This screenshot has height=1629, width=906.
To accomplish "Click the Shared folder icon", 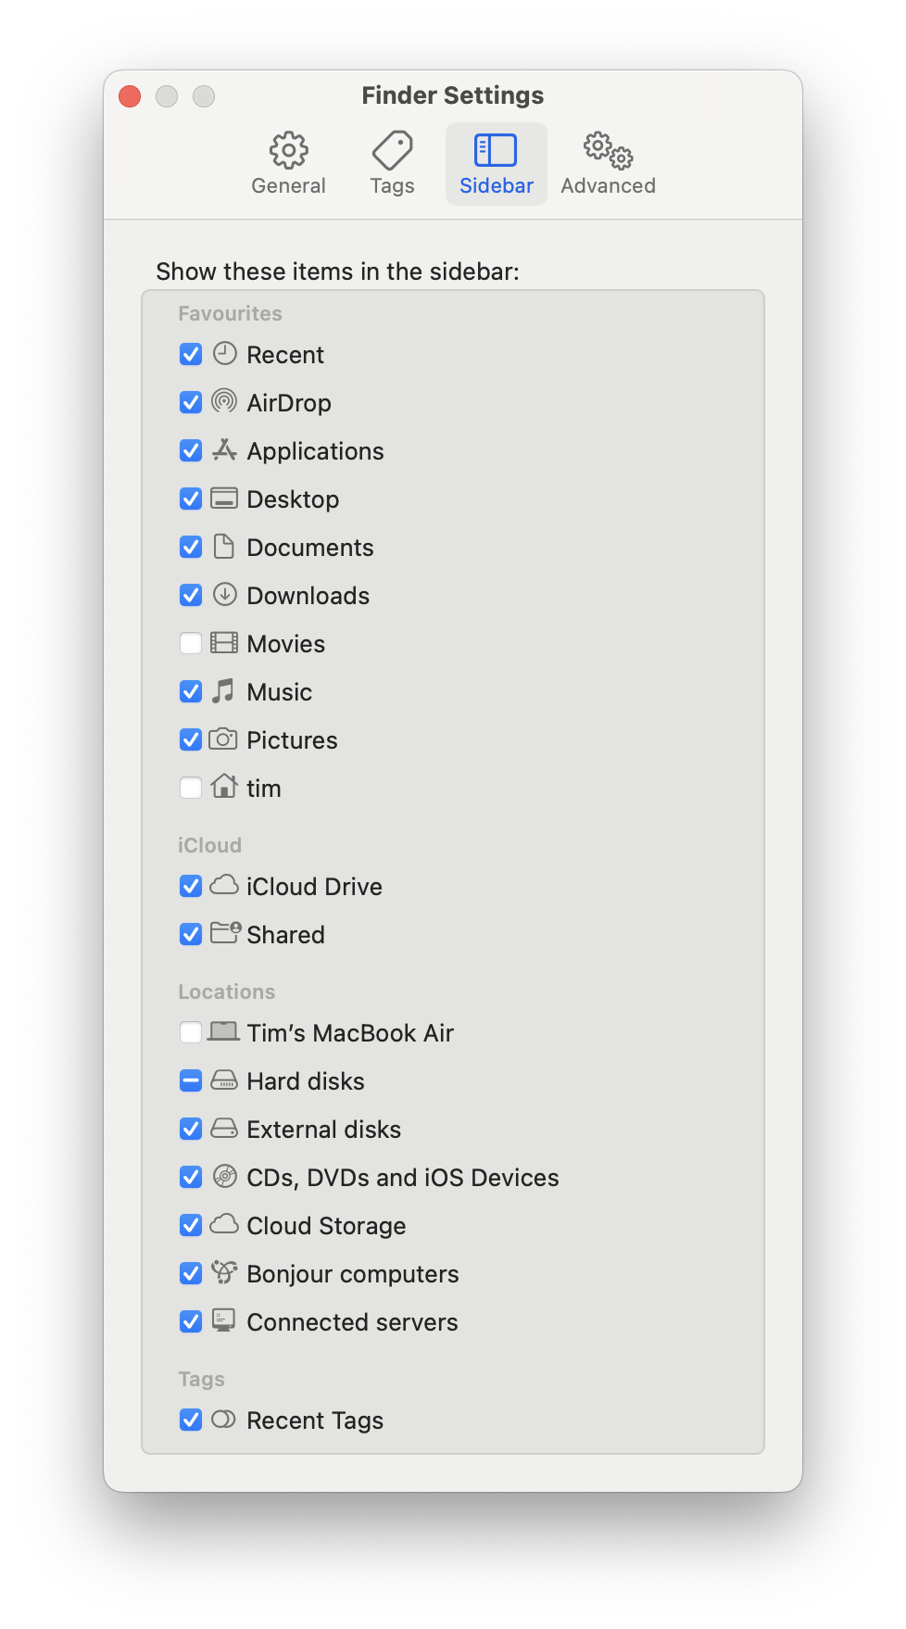I will coord(225,932).
